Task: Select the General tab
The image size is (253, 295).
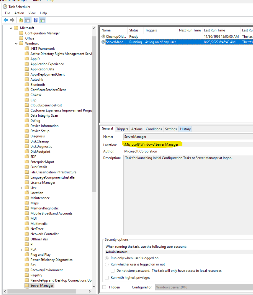Action: point(107,129)
